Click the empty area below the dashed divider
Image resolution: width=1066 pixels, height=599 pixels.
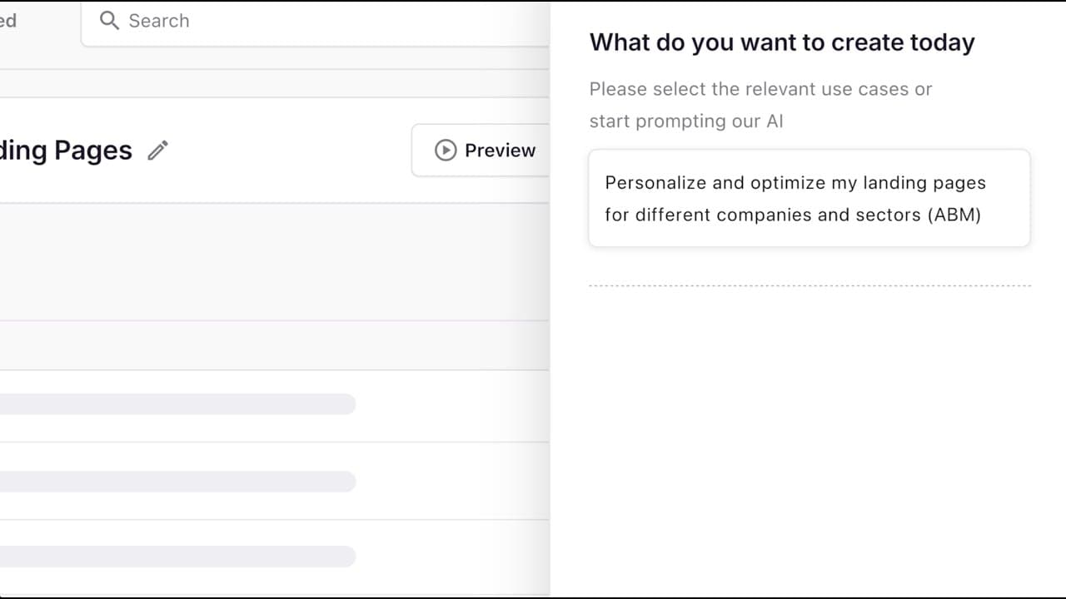pos(809,433)
